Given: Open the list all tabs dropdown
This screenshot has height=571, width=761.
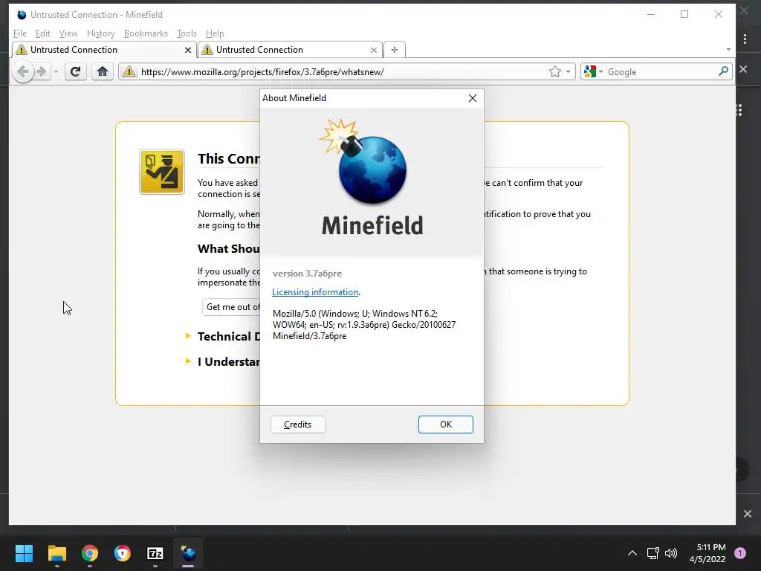Looking at the screenshot, I should (728, 50).
